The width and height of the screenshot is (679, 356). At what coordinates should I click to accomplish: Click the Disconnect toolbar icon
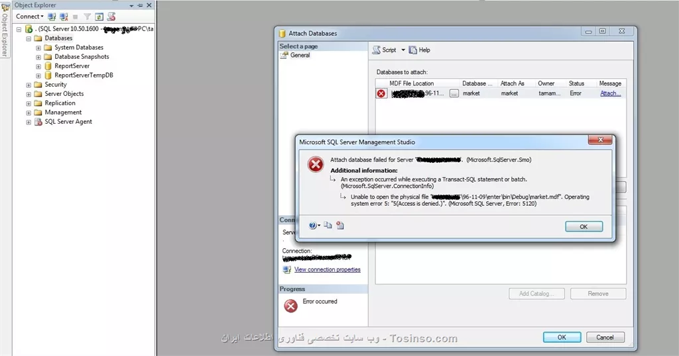click(x=64, y=17)
